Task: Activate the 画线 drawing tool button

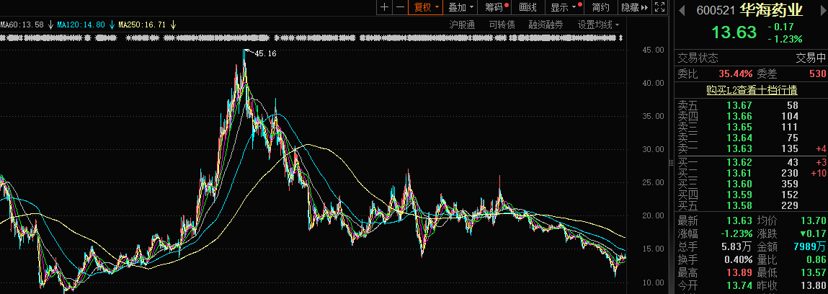Action: [x=528, y=7]
